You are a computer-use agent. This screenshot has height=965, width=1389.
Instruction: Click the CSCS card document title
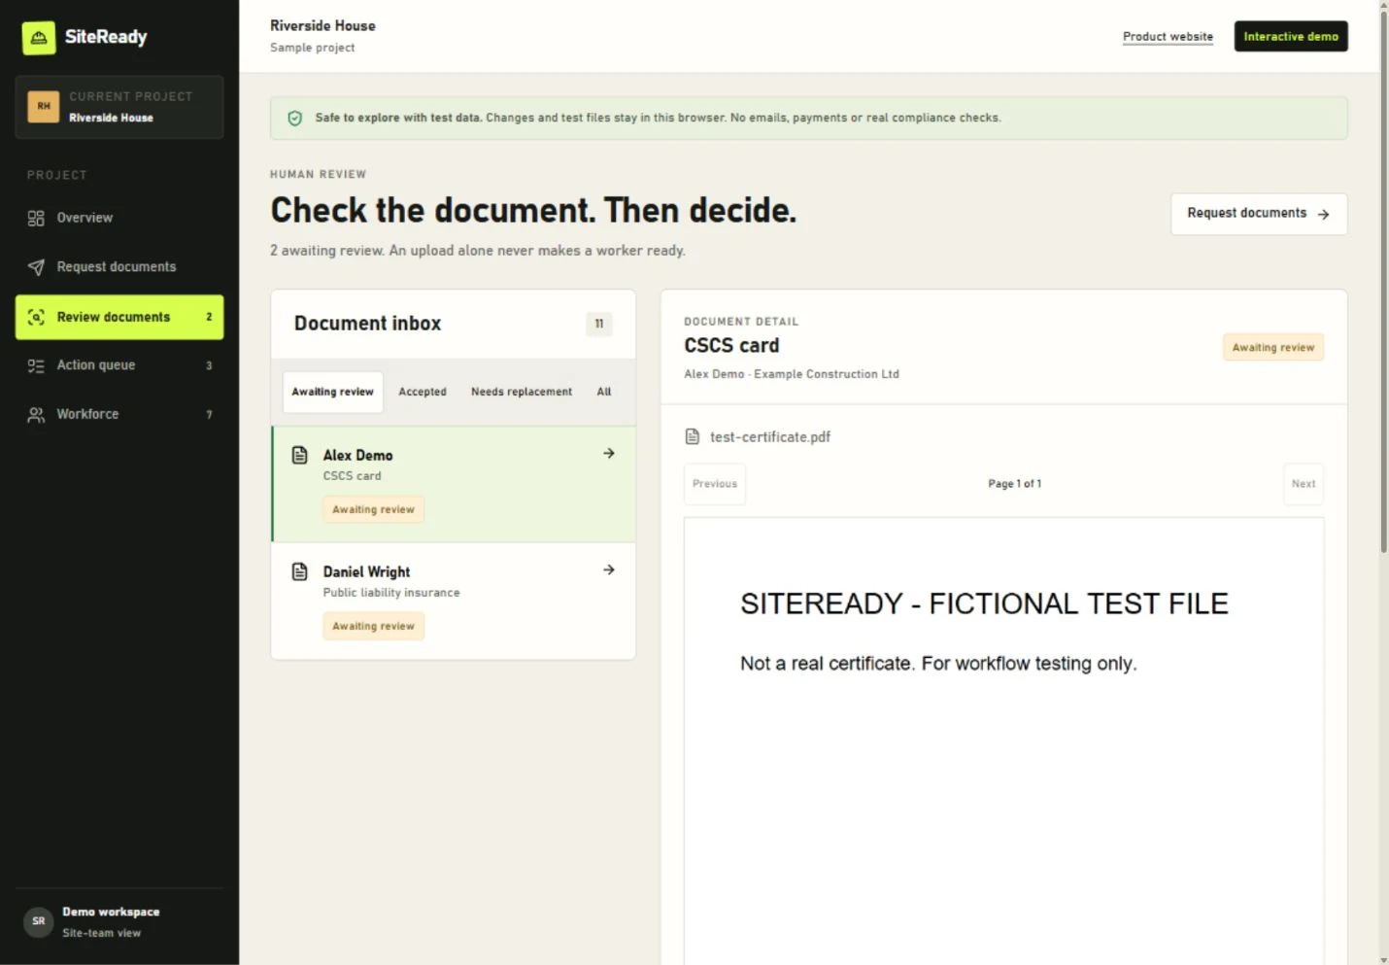731,346
